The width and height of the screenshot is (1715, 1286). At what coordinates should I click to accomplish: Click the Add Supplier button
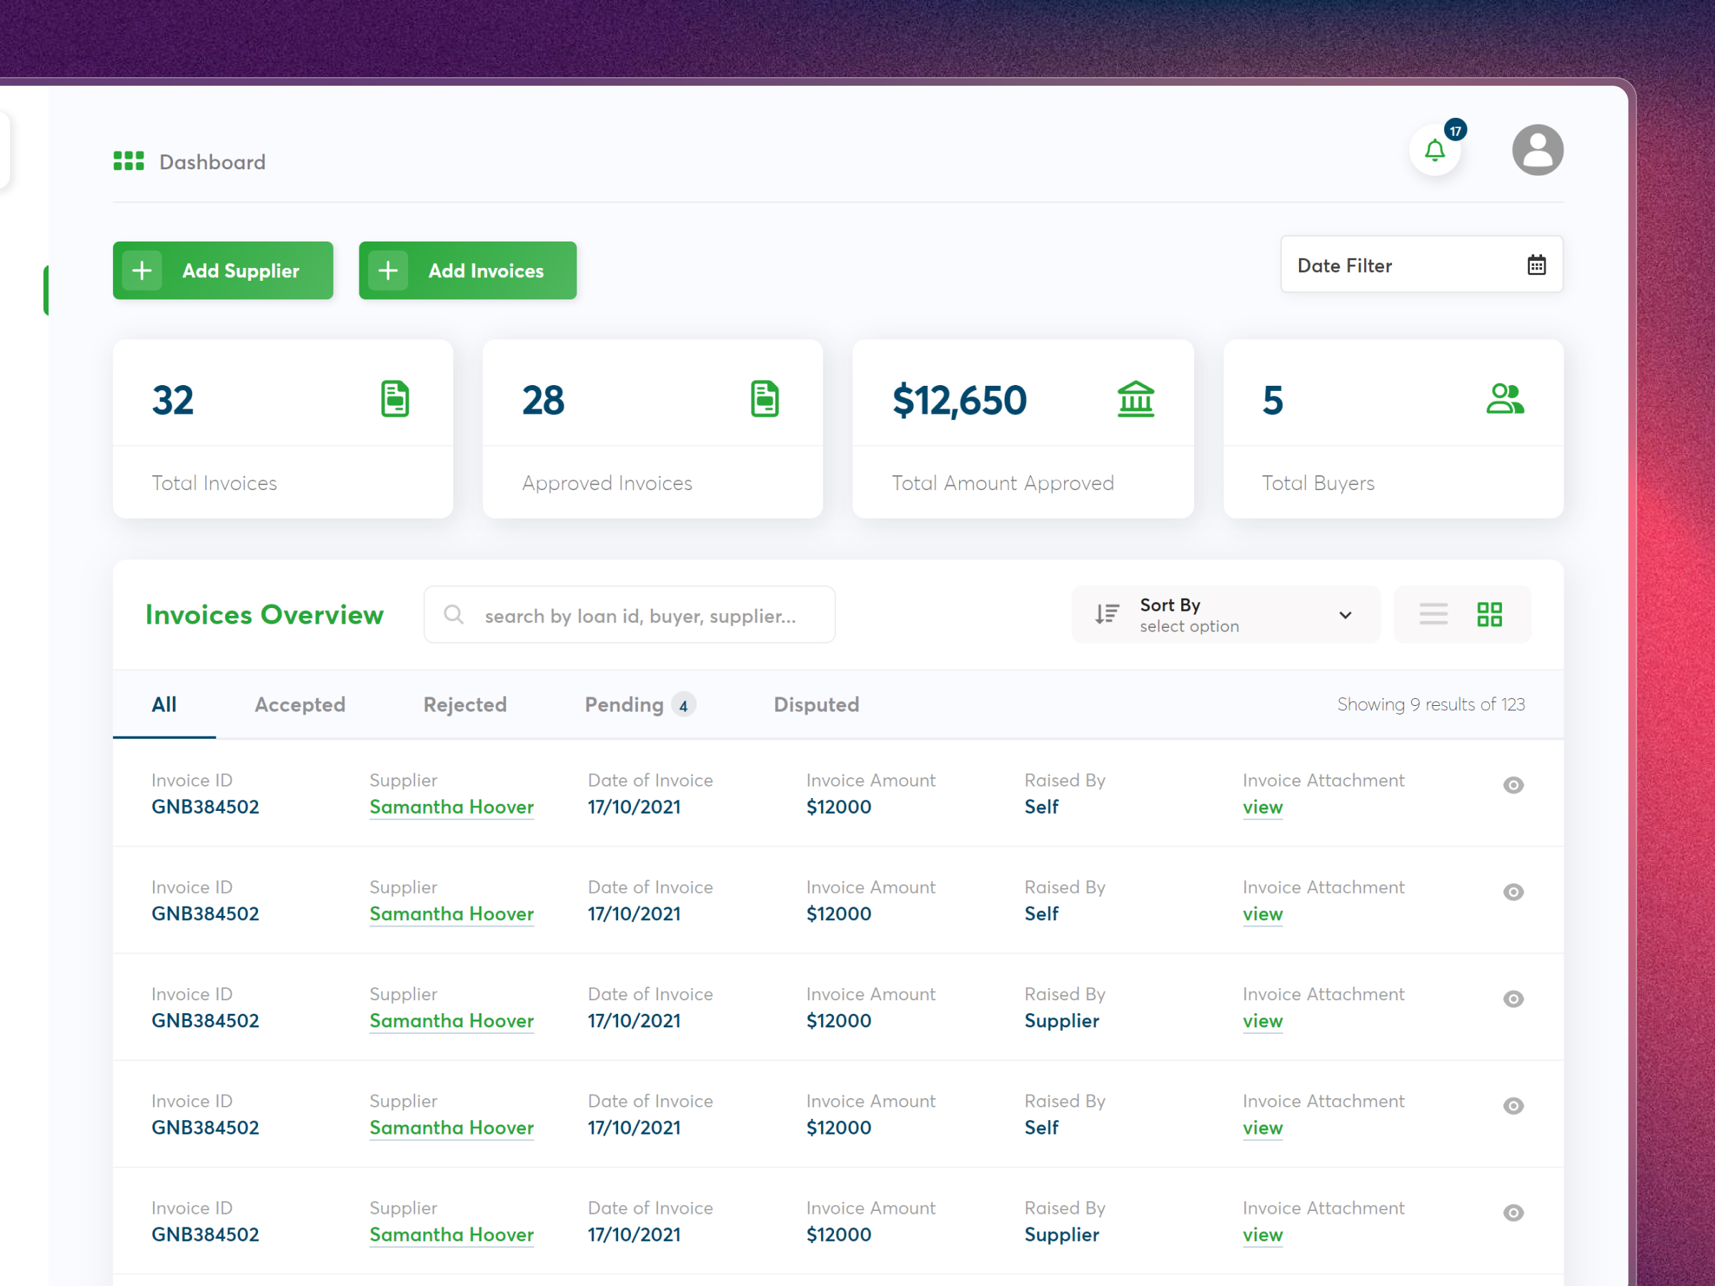coord(222,271)
